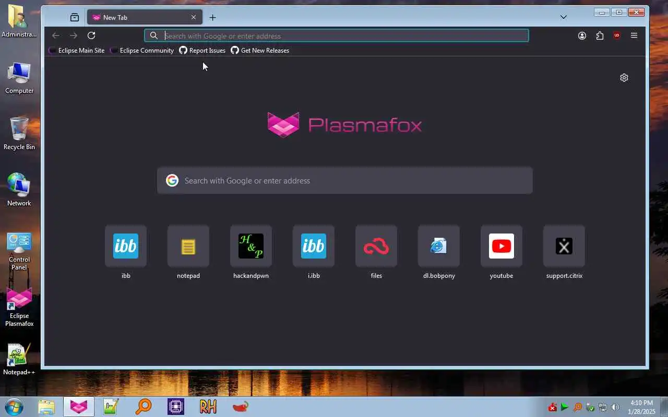This screenshot has width=668, height=417.
Task: Select the Network desktop icon
Action: click(x=19, y=190)
